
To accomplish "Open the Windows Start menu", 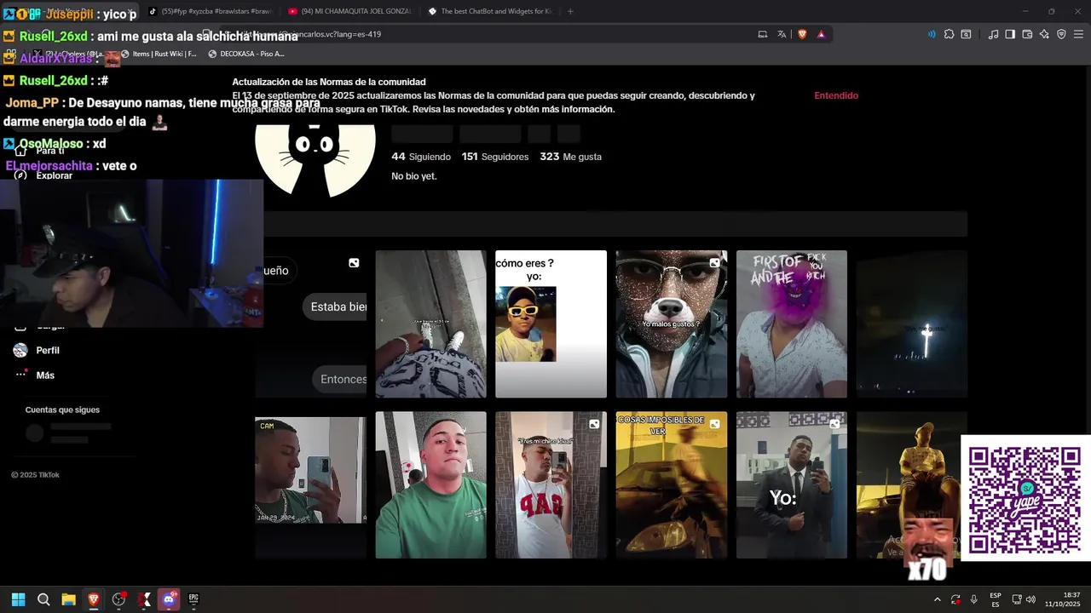I will coord(18,599).
